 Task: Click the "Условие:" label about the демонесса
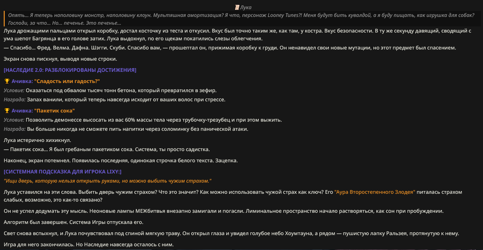click(14, 120)
